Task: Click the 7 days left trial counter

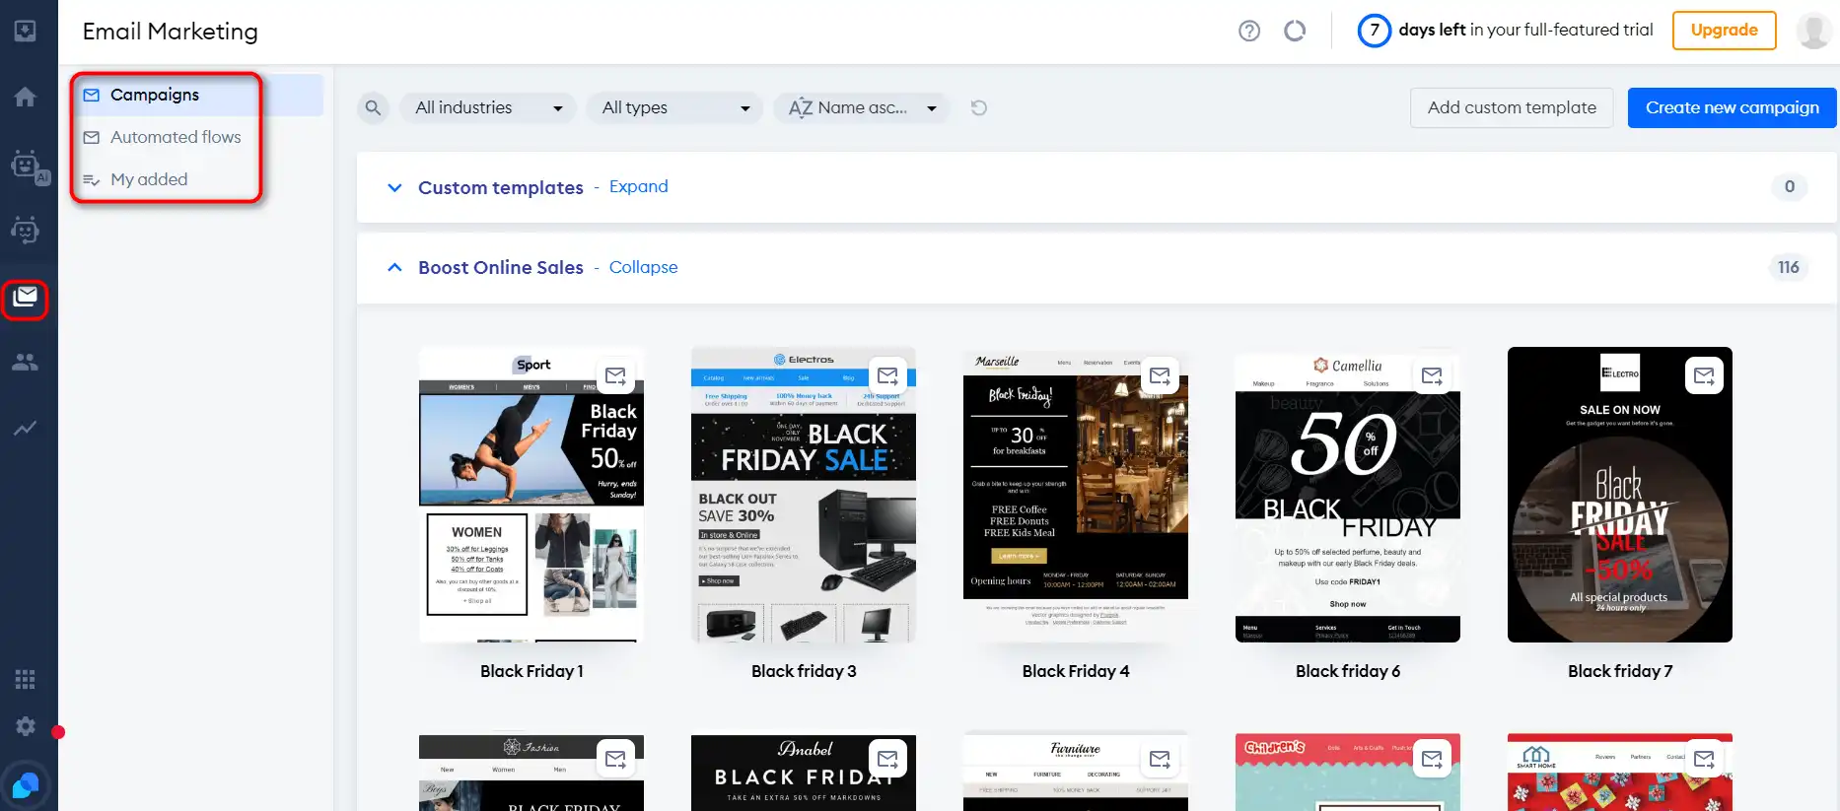Action: (1506, 31)
